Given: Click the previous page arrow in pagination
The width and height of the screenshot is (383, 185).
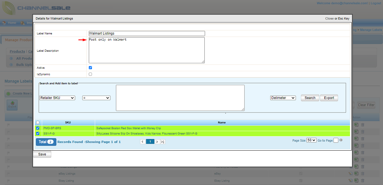Looking at the screenshot, I should (x=143, y=142).
